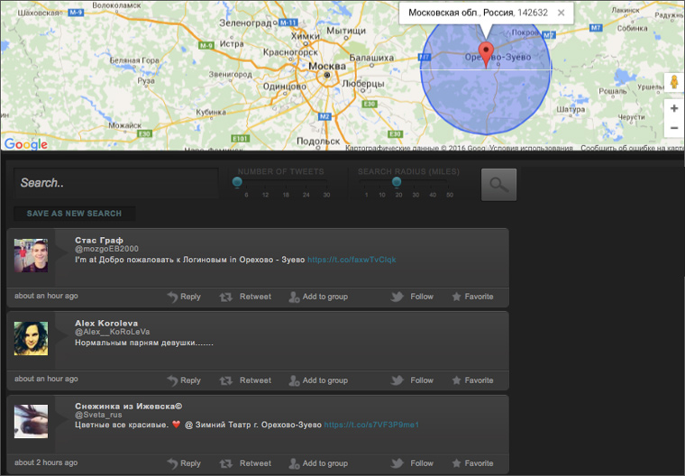Click Save As New Search button
This screenshot has height=476, width=685.
coord(74,214)
